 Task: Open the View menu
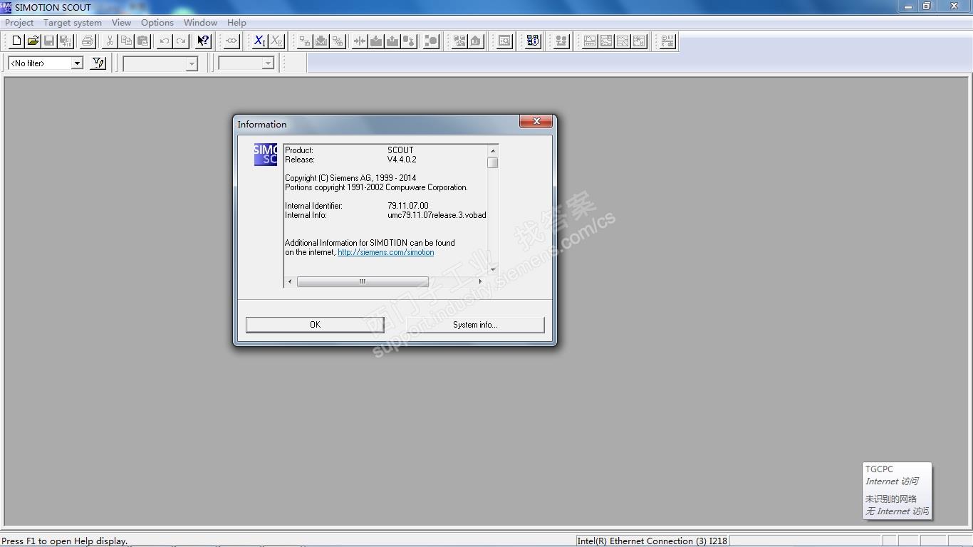coord(121,23)
